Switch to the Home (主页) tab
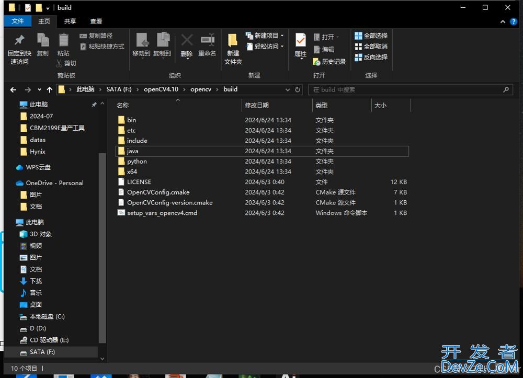 [x=44, y=21]
